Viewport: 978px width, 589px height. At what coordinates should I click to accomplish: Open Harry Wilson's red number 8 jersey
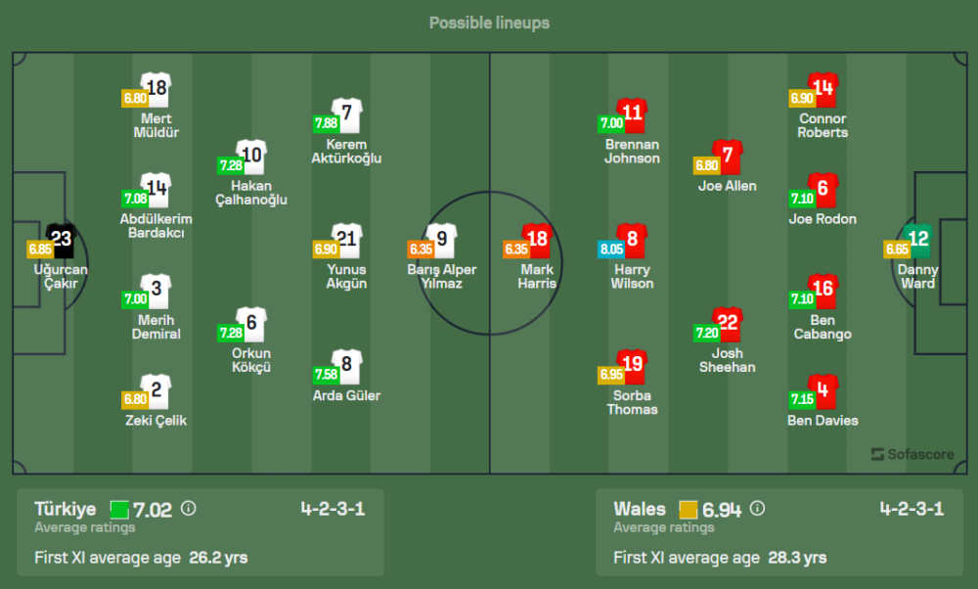(633, 240)
